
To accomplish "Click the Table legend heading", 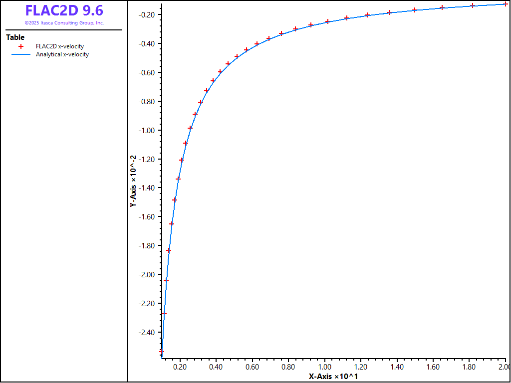I will coord(15,37).
